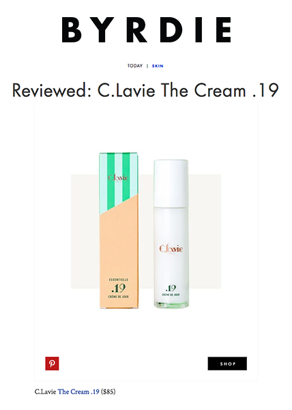Open the BYRDIE logo homepage link

[147, 30]
